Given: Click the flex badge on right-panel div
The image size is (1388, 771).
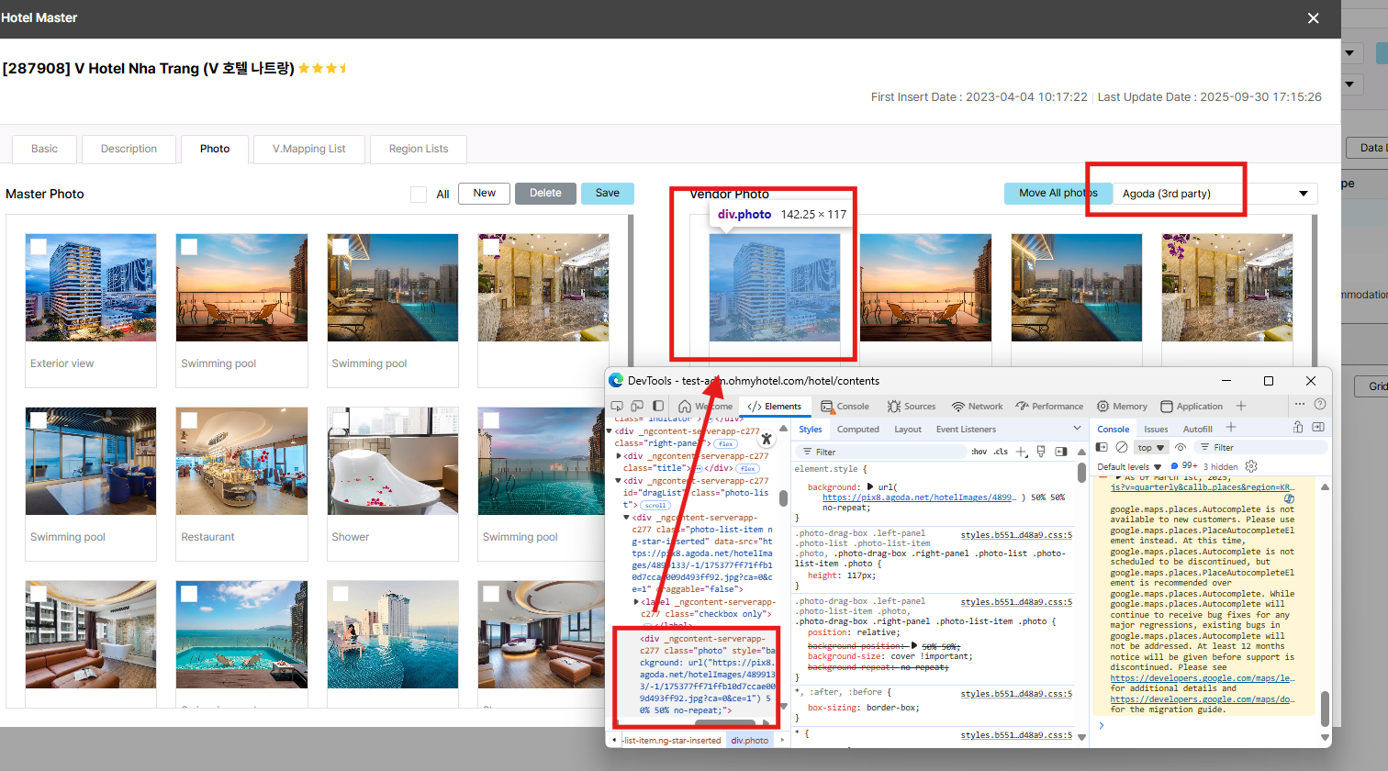Looking at the screenshot, I should point(725,443).
